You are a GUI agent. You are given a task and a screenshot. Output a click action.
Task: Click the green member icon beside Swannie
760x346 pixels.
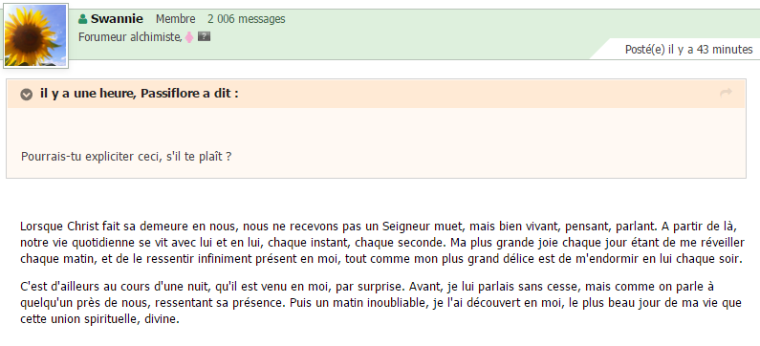(x=83, y=19)
